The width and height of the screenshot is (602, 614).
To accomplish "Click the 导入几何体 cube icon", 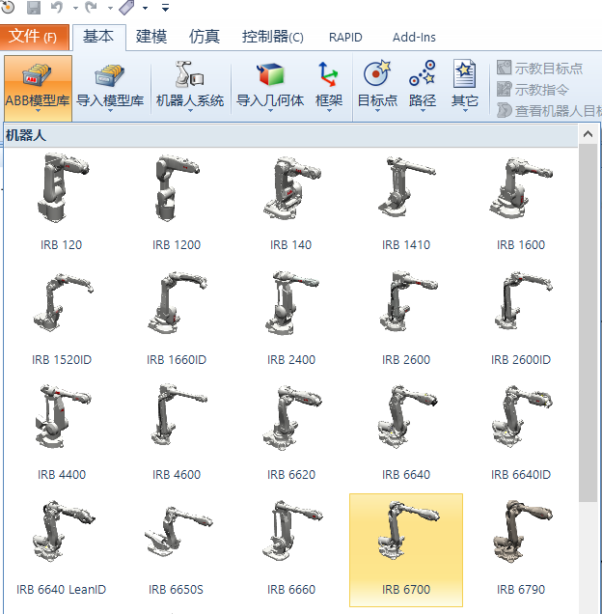I will click(x=270, y=74).
